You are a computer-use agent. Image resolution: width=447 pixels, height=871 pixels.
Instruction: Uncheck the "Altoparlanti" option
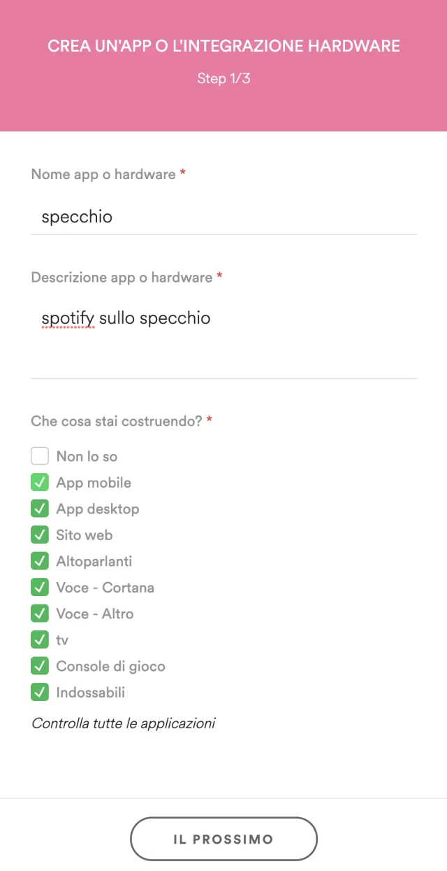coord(40,561)
